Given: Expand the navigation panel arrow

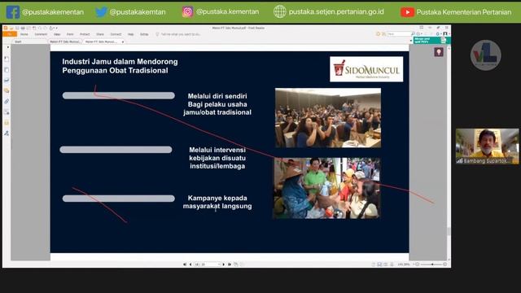Looking at the screenshot, I should pyautogui.click(x=8, y=47).
